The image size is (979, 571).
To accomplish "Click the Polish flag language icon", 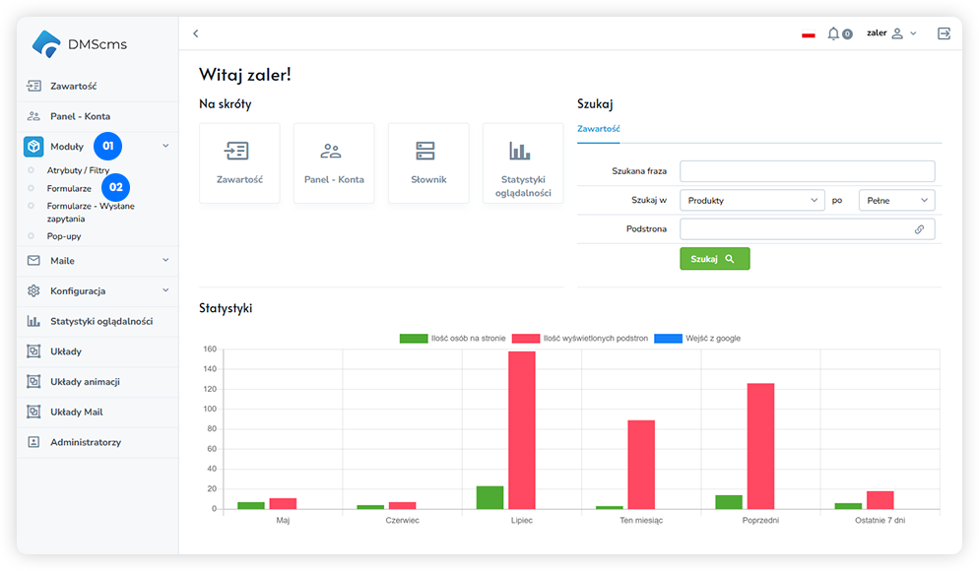I will coord(809,34).
